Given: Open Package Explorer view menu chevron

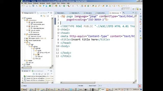Looking at the screenshot, I should pos(52,16).
